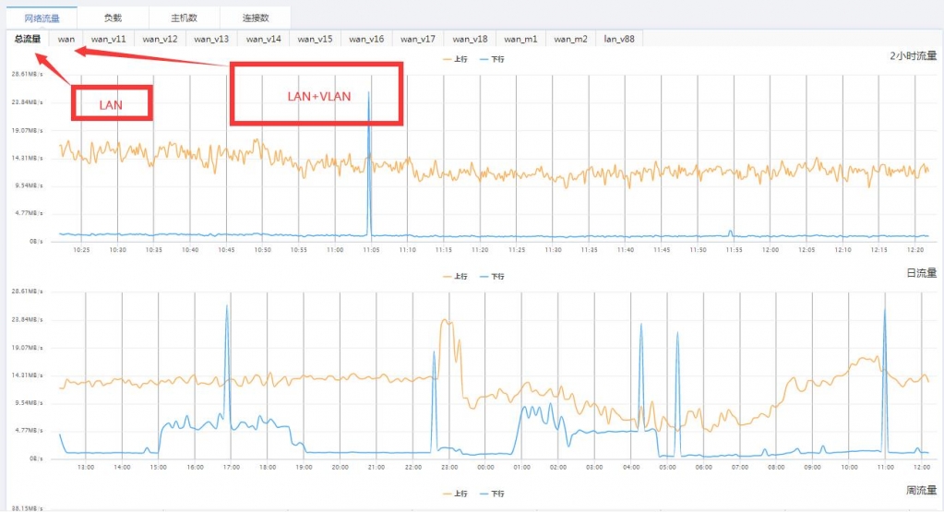Viewport: 944px width, 512px height.
Task: Select the wan_v11 interface tab
Action: pyautogui.click(x=108, y=39)
